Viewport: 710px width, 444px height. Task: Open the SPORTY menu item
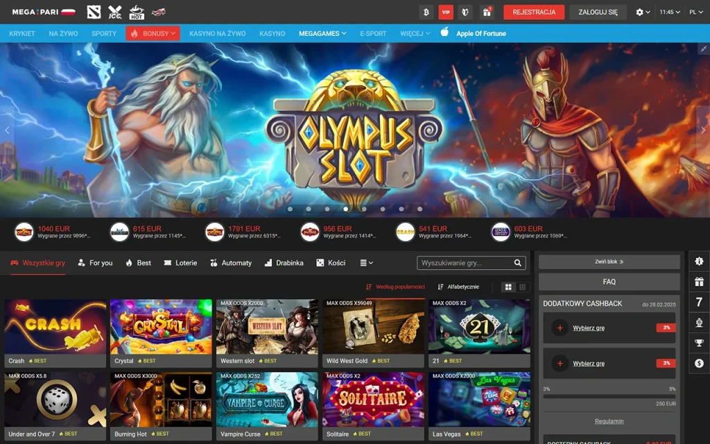point(104,33)
